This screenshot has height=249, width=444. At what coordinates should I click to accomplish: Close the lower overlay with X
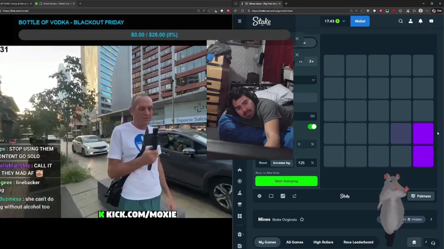click(x=297, y=55)
